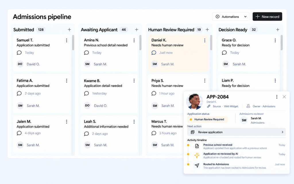Click 'Ready for decision' on Liam P. card
This screenshot has width=294, height=184.
coord(235,86)
